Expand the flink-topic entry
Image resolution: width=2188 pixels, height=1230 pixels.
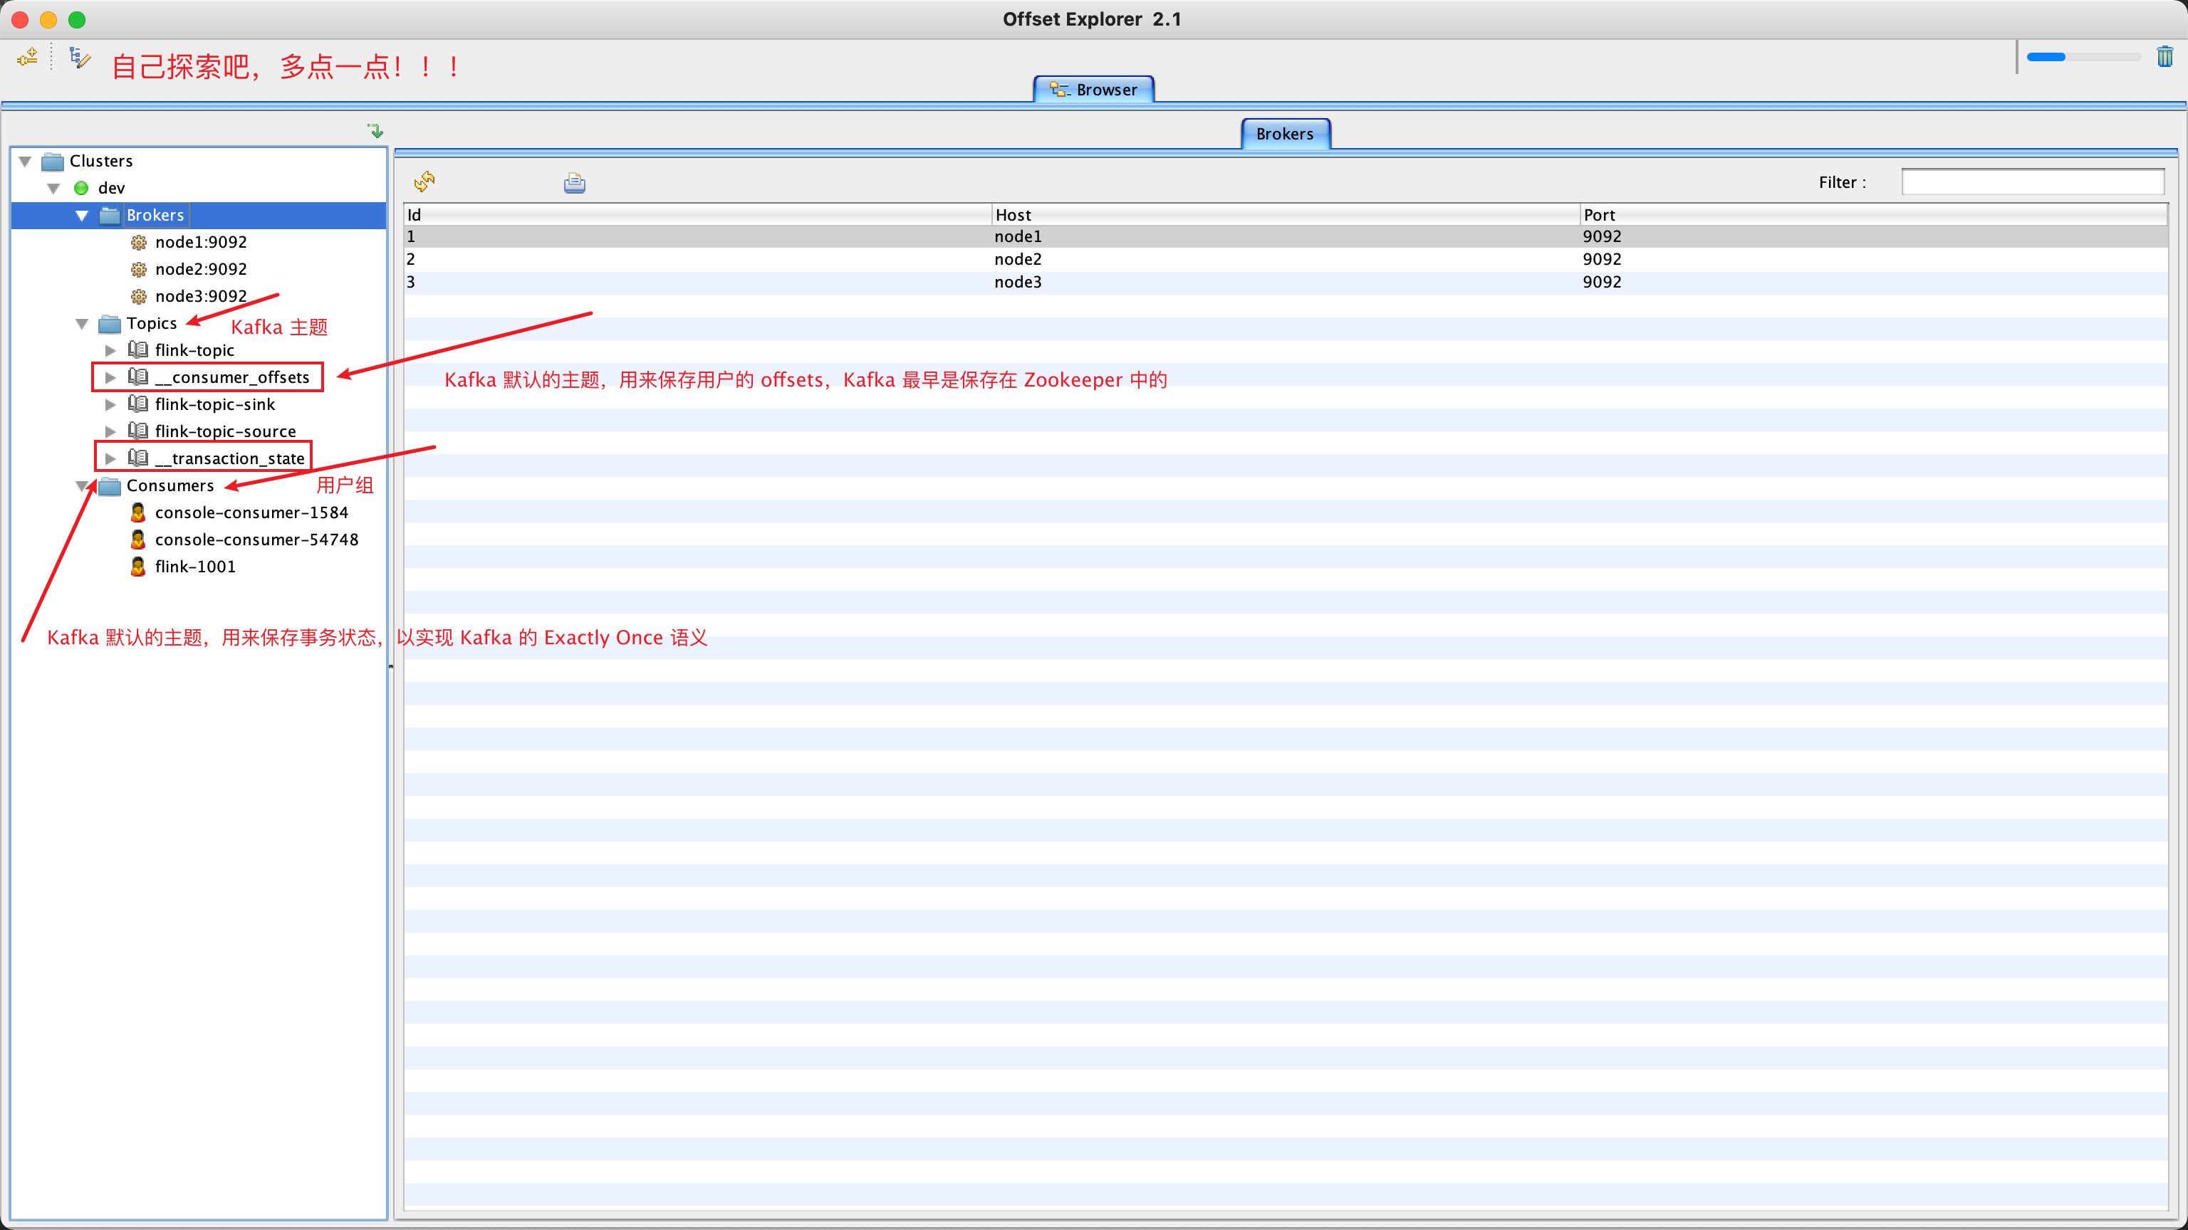pyautogui.click(x=110, y=349)
